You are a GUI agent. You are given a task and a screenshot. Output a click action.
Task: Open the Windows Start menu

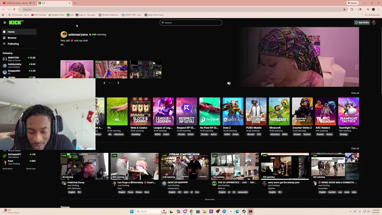coord(132,211)
